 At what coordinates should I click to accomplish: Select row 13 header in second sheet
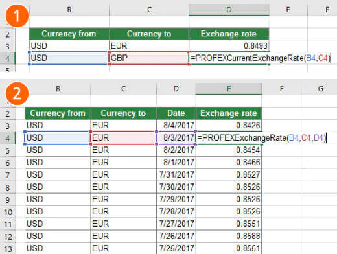click(8, 248)
